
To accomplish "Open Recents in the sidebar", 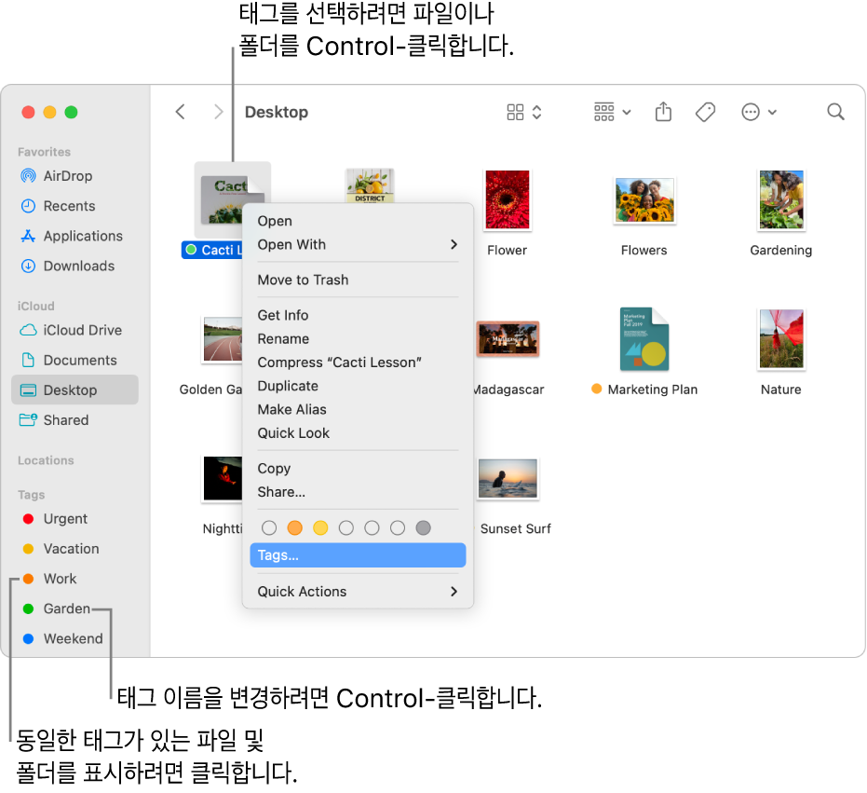I will click(x=75, y=206).
